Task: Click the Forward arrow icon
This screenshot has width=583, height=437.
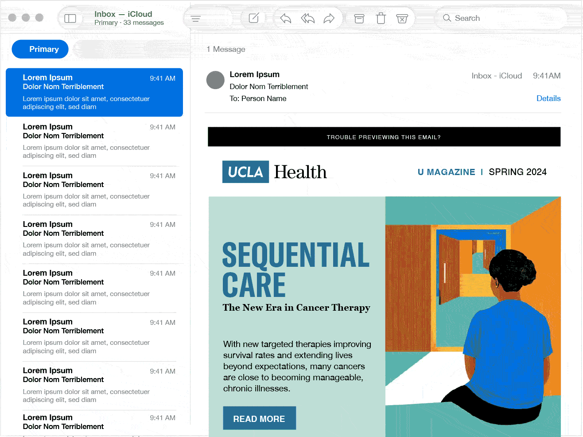Action: [x=329, y=18]
